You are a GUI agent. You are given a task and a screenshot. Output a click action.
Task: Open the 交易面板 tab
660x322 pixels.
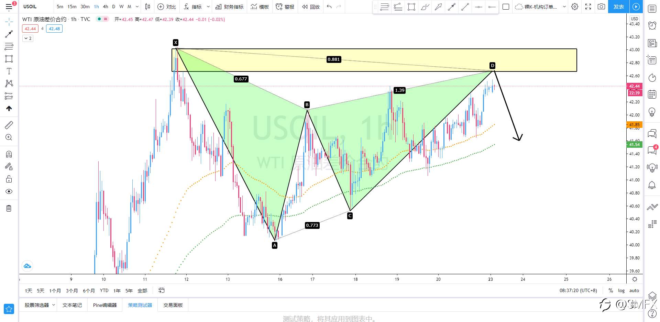point(173,305)
